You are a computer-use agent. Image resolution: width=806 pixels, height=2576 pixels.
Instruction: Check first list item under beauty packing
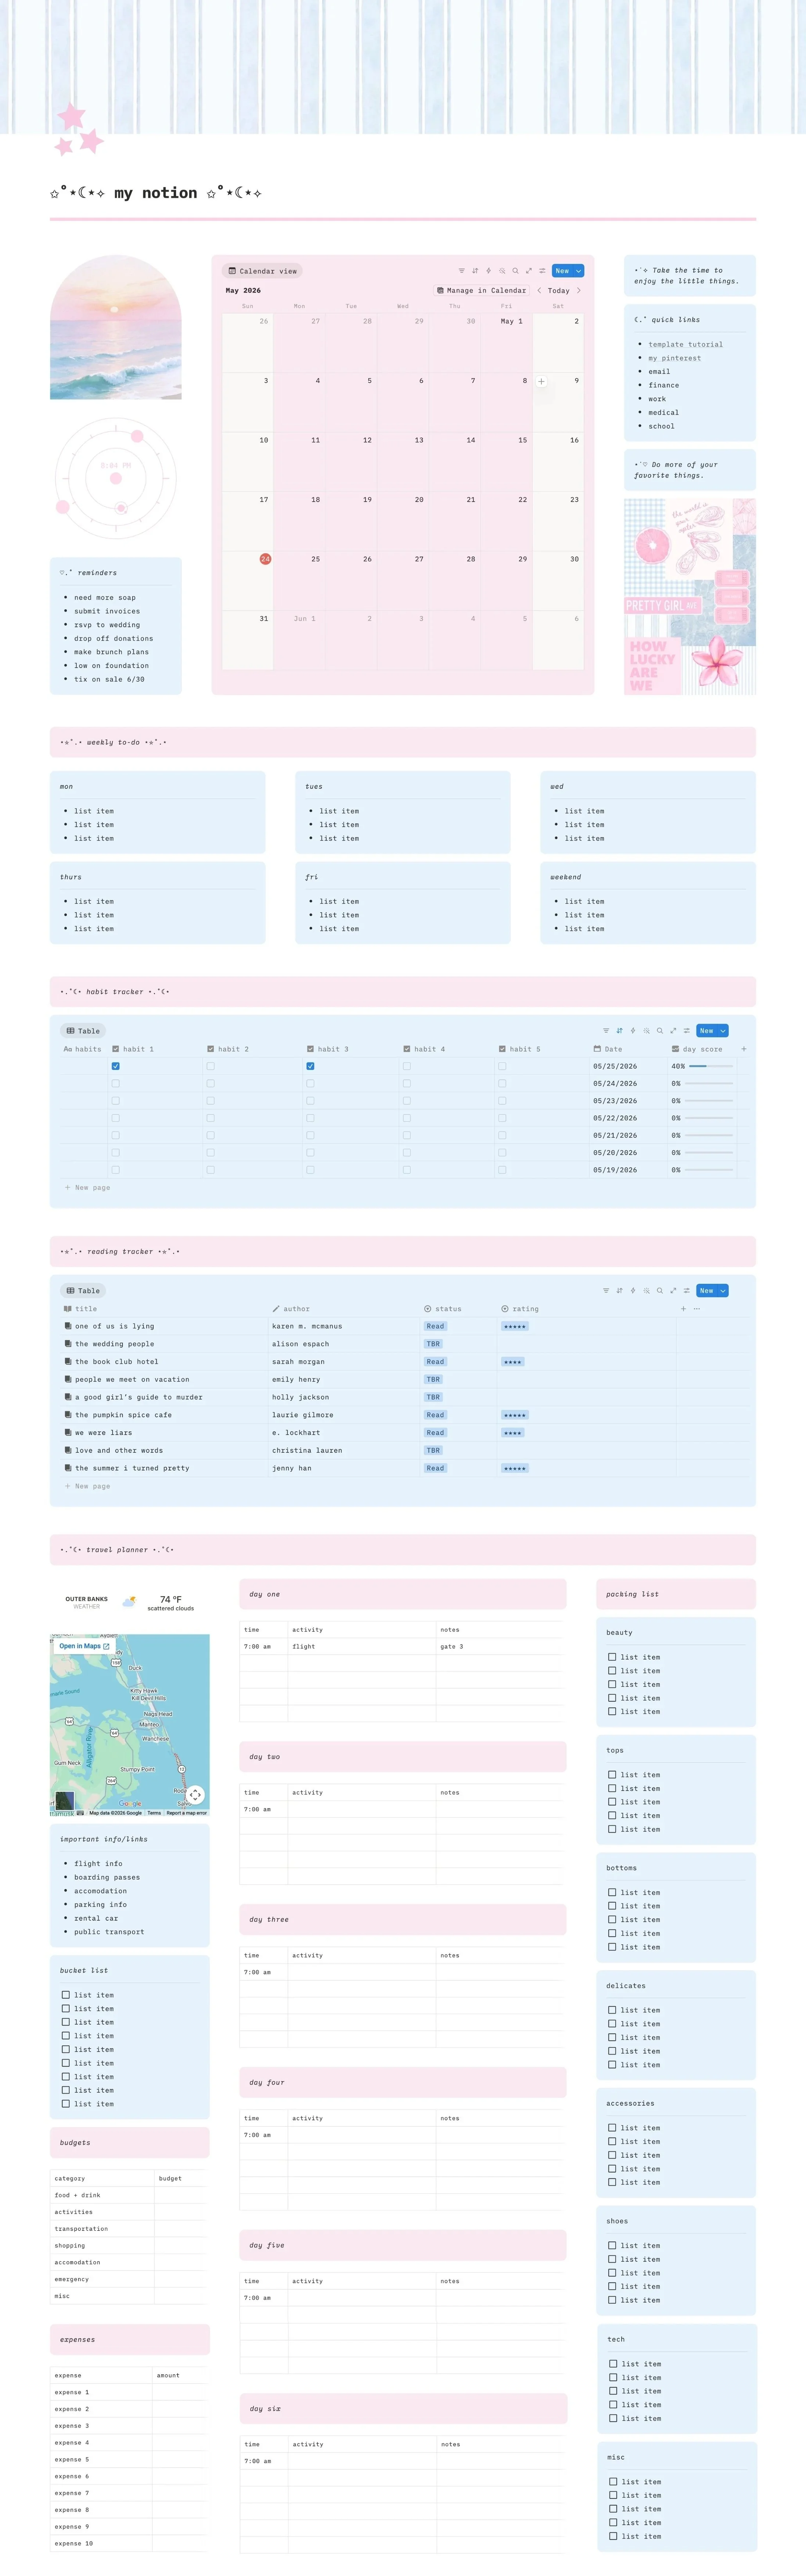[612, 1657]
